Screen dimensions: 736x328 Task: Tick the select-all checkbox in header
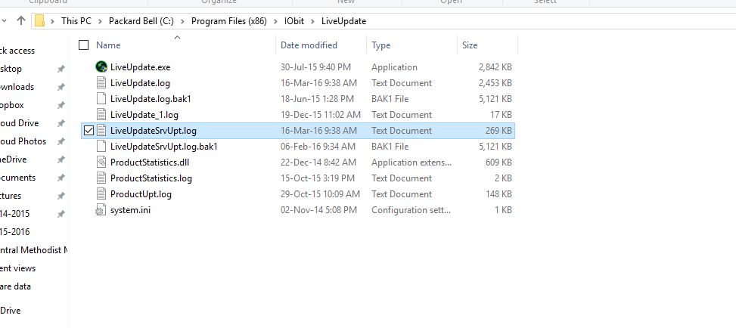83,45
